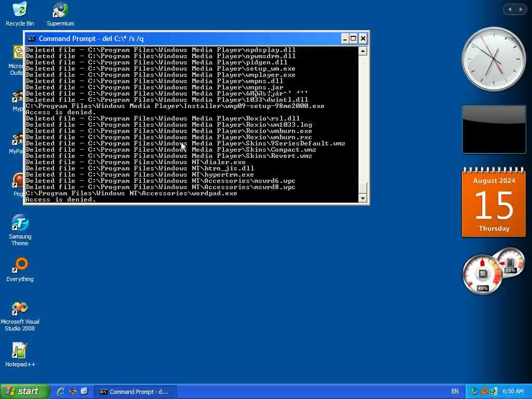
Task: Open the Recycle Bin desktop icon
Action: click(20, 14)
